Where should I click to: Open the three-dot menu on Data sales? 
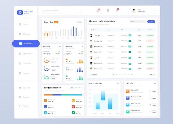(x=155, y=83)
